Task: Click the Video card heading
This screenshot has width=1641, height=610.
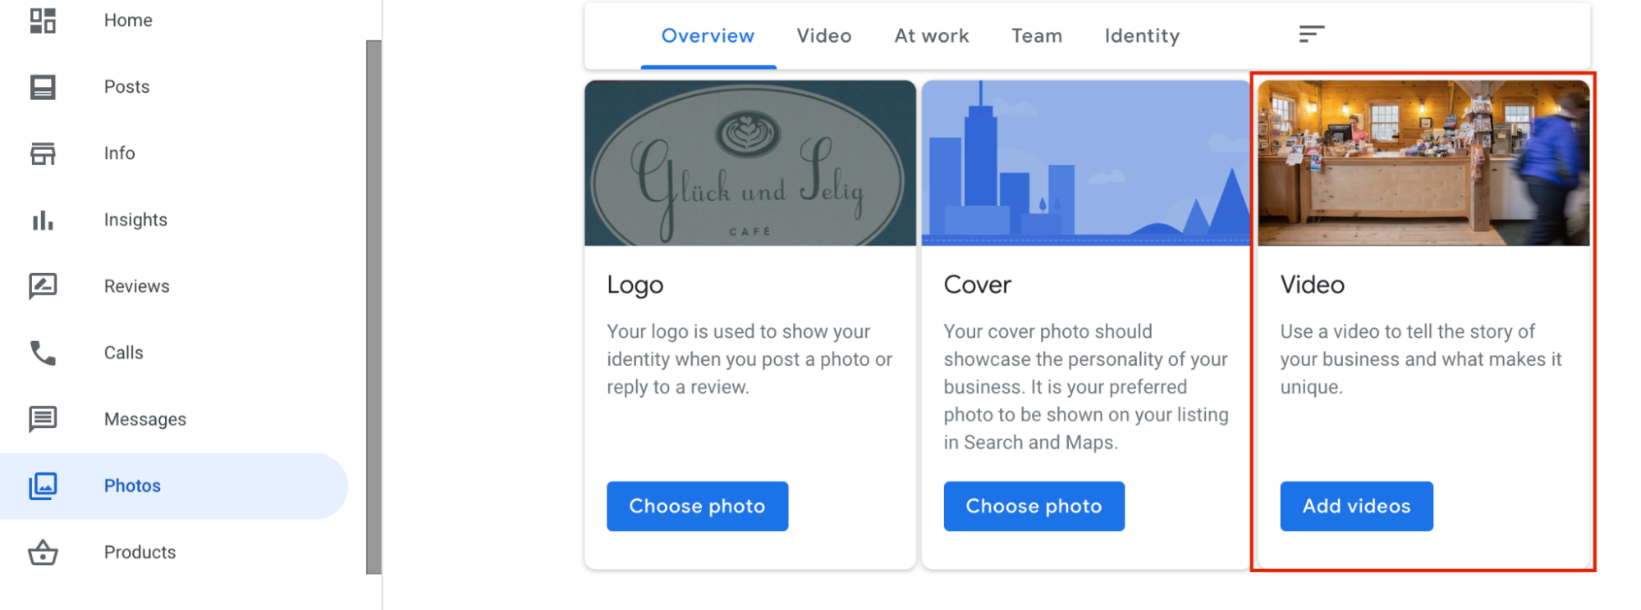Action: [x=1312, y=285]
